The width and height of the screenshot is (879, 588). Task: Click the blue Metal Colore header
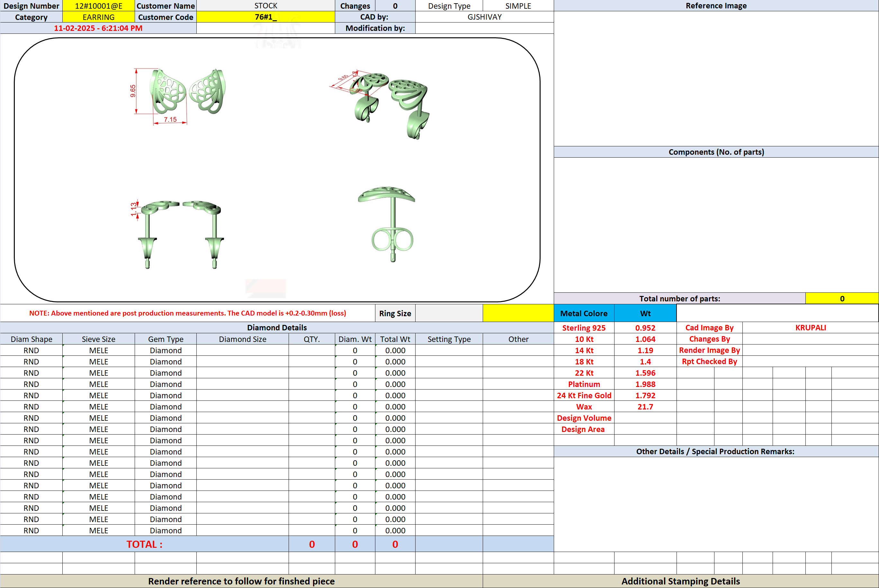point(584,313)
